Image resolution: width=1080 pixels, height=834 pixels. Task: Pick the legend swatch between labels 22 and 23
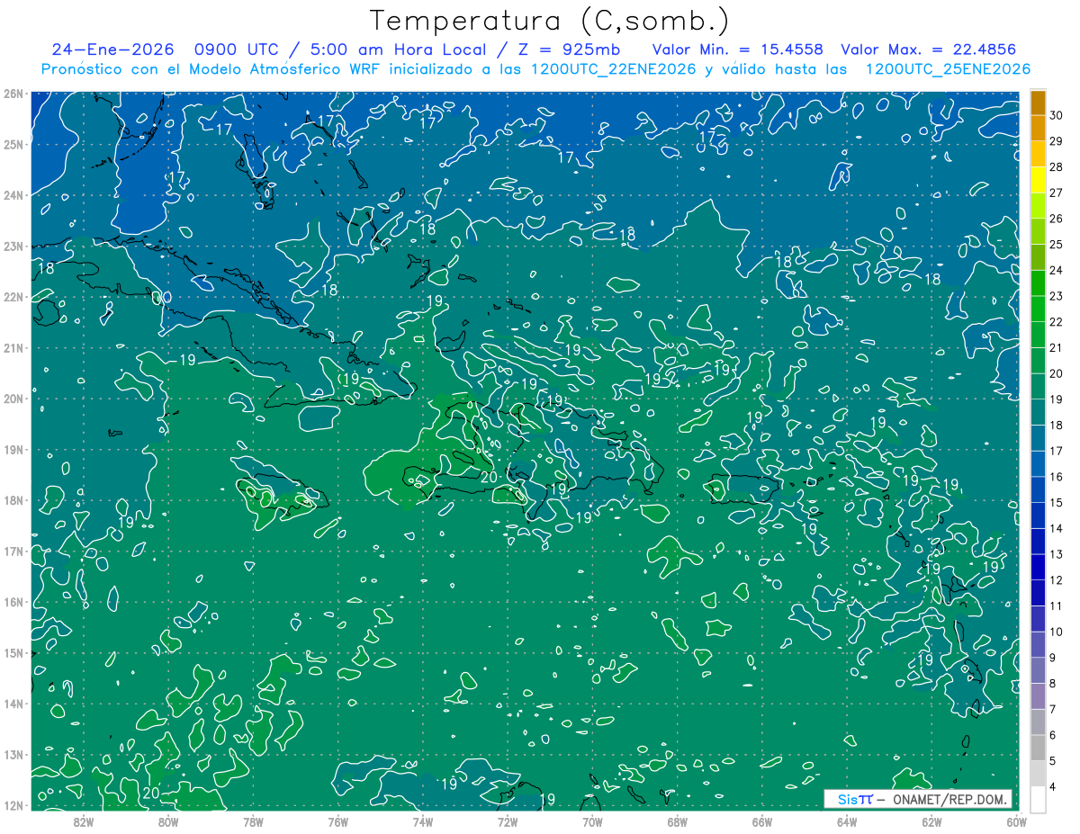click(x=1038, y=309)
